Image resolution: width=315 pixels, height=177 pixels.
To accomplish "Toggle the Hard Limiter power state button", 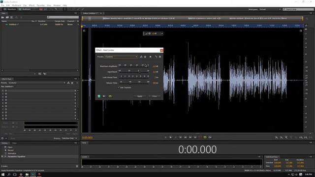I will [99, 96].
